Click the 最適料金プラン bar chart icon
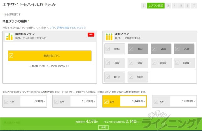The width and height of the screenshot is (202, 131). (x=9, y=37)
